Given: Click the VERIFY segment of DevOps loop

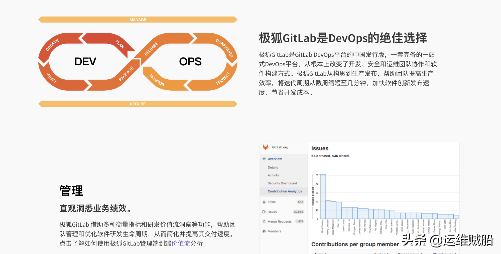Looking at the screenshot, I should point(52,78).
